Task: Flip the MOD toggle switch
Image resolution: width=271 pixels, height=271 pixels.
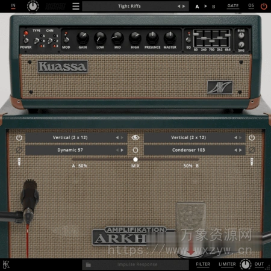Action: 66,39
